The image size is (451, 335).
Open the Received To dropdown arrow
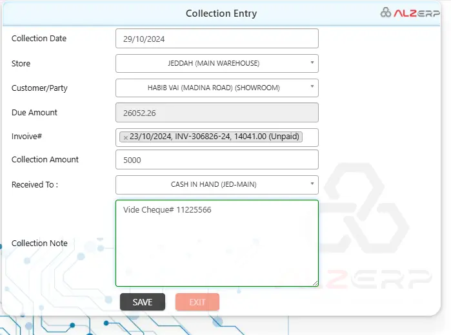click(312, 184)
